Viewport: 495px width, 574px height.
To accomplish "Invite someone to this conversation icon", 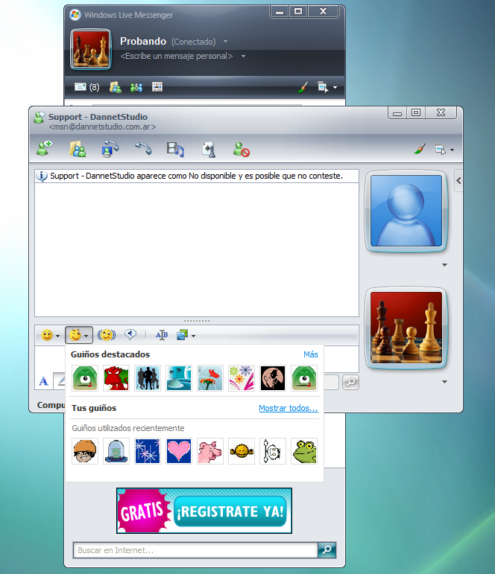I will (x=45, y=149).
